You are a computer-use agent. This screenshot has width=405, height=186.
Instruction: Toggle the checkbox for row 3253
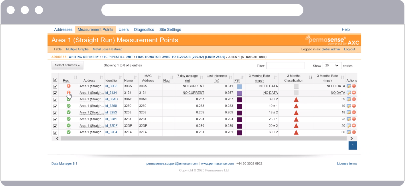pos(55,113)
